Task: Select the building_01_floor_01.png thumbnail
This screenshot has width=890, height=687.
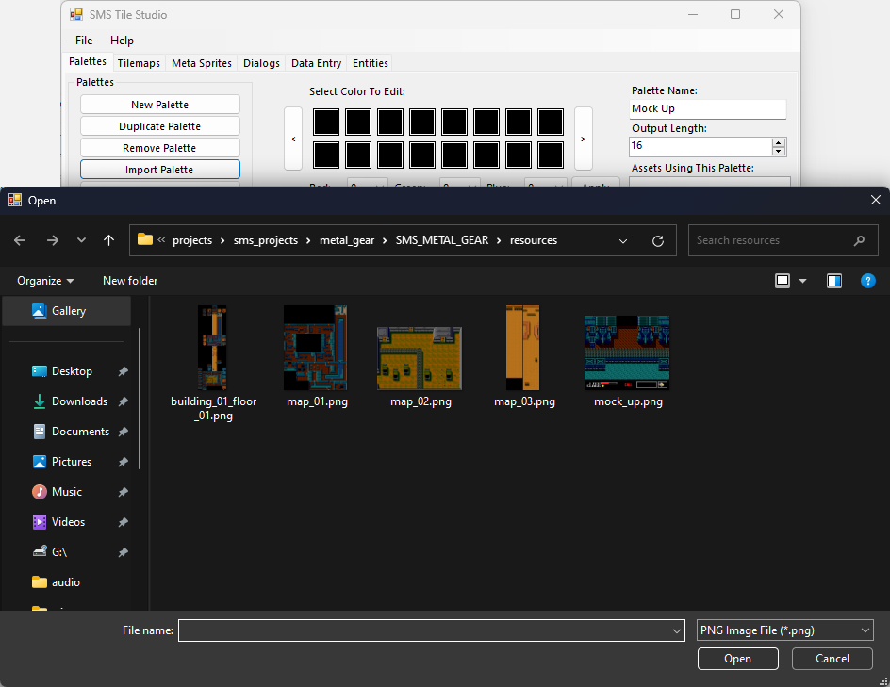Action: tap(212, 348)
